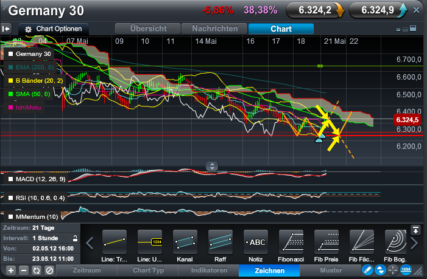Click the Fib Preis drawing tool

(x=326, y=242)
